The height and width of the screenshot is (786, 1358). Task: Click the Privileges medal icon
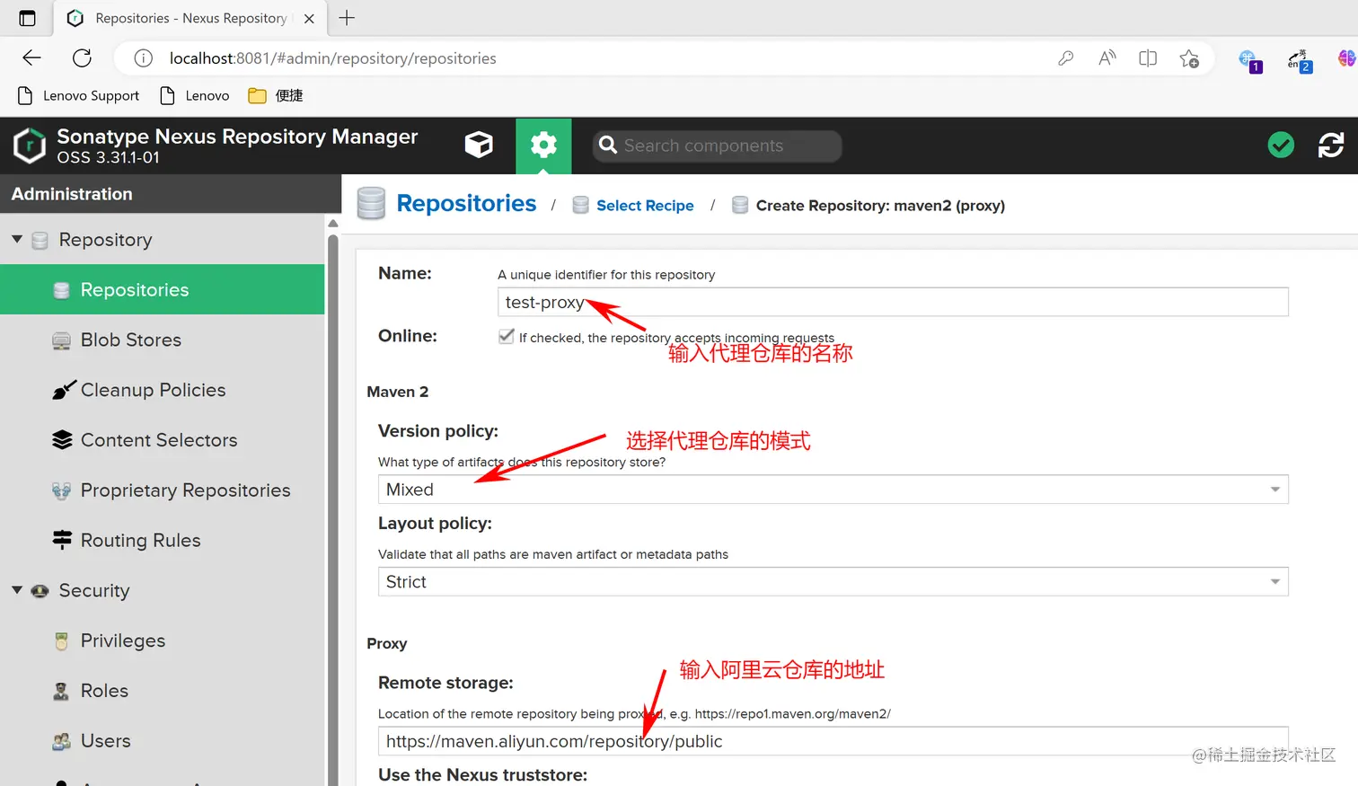61,641
